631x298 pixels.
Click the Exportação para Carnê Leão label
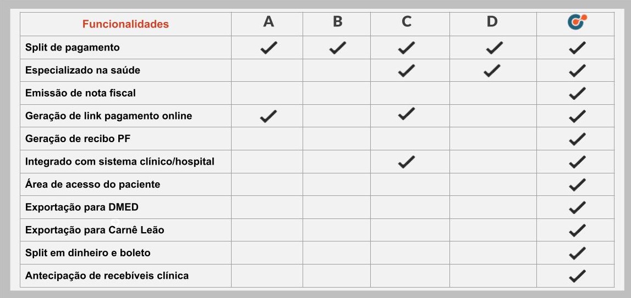pos(95,230)
